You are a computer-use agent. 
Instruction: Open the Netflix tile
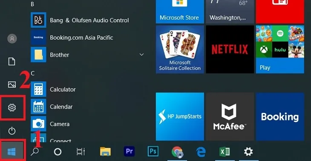click(x=230, y=49)
